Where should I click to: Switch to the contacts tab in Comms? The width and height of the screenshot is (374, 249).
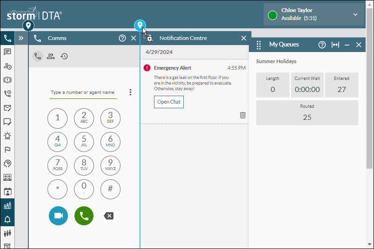pyautogui.click(x=51, y=56)
